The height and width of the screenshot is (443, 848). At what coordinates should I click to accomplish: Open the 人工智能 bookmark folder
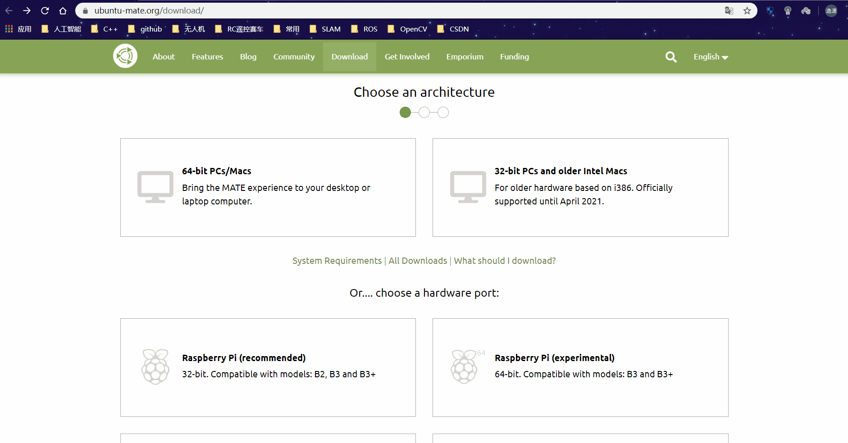[x=61, y=29]
